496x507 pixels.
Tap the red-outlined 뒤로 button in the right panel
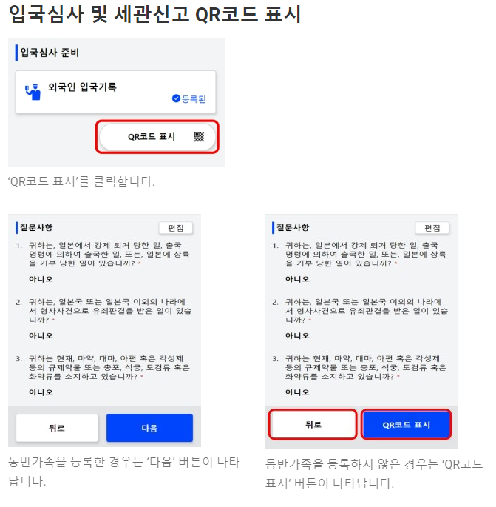point(313,424)
